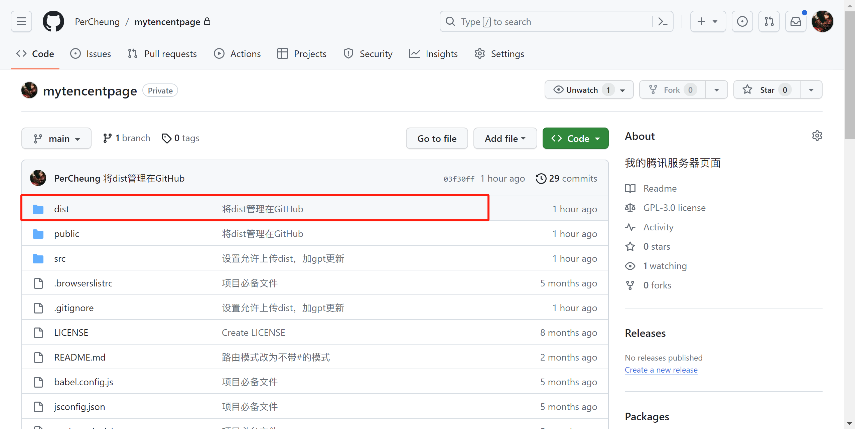Click the GitHub Octocat home icon
Screen dimensions: 855x429
[53, 22]
